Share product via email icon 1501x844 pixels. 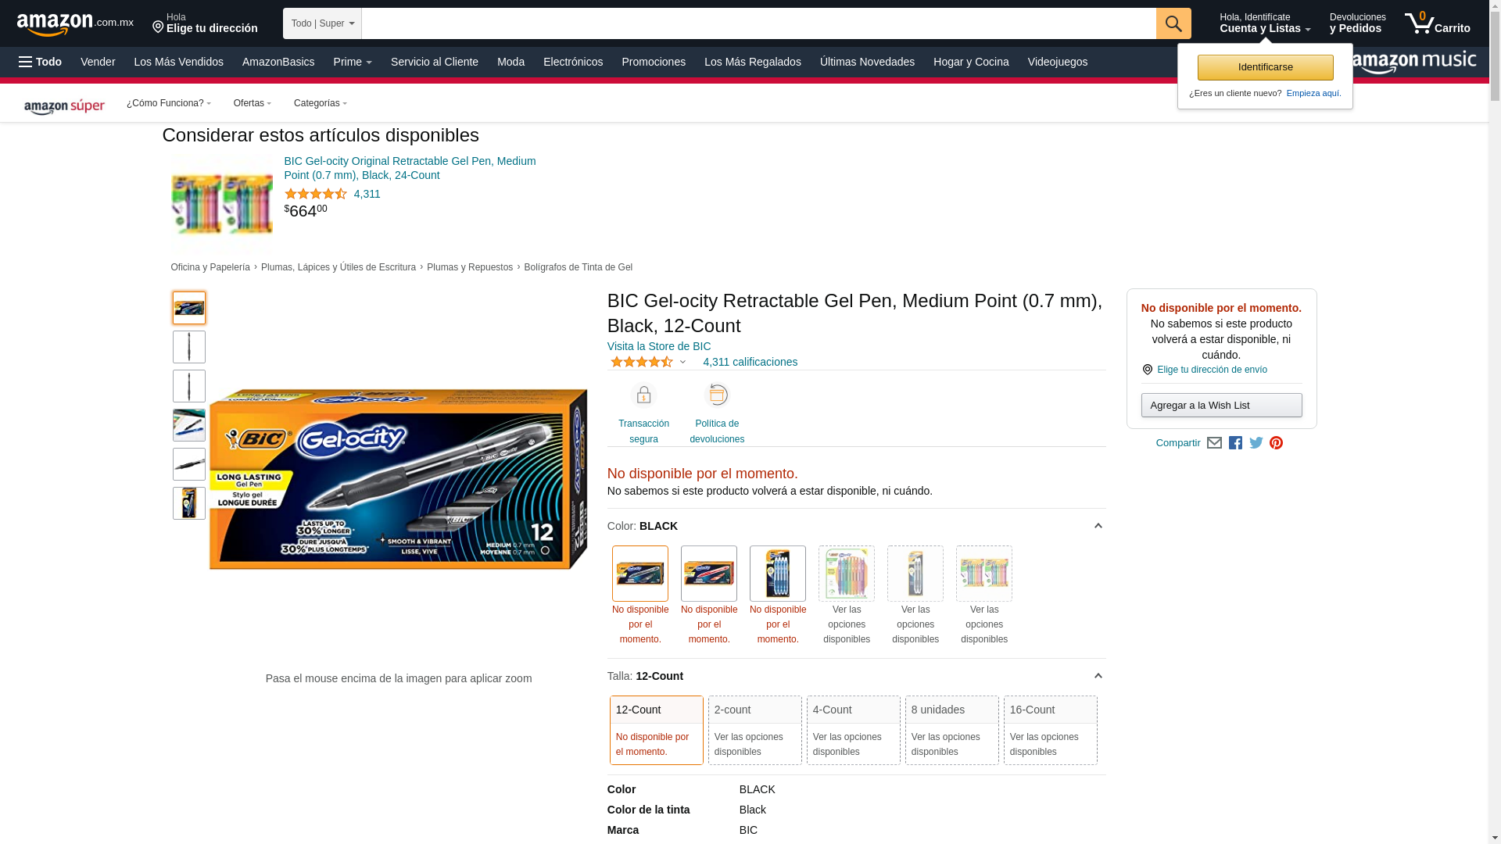point(1214,443)
